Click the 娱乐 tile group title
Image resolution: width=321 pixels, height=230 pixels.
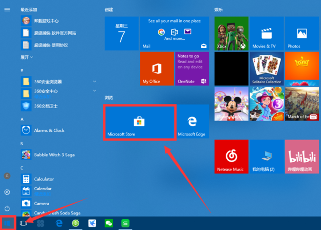point(218,10)
